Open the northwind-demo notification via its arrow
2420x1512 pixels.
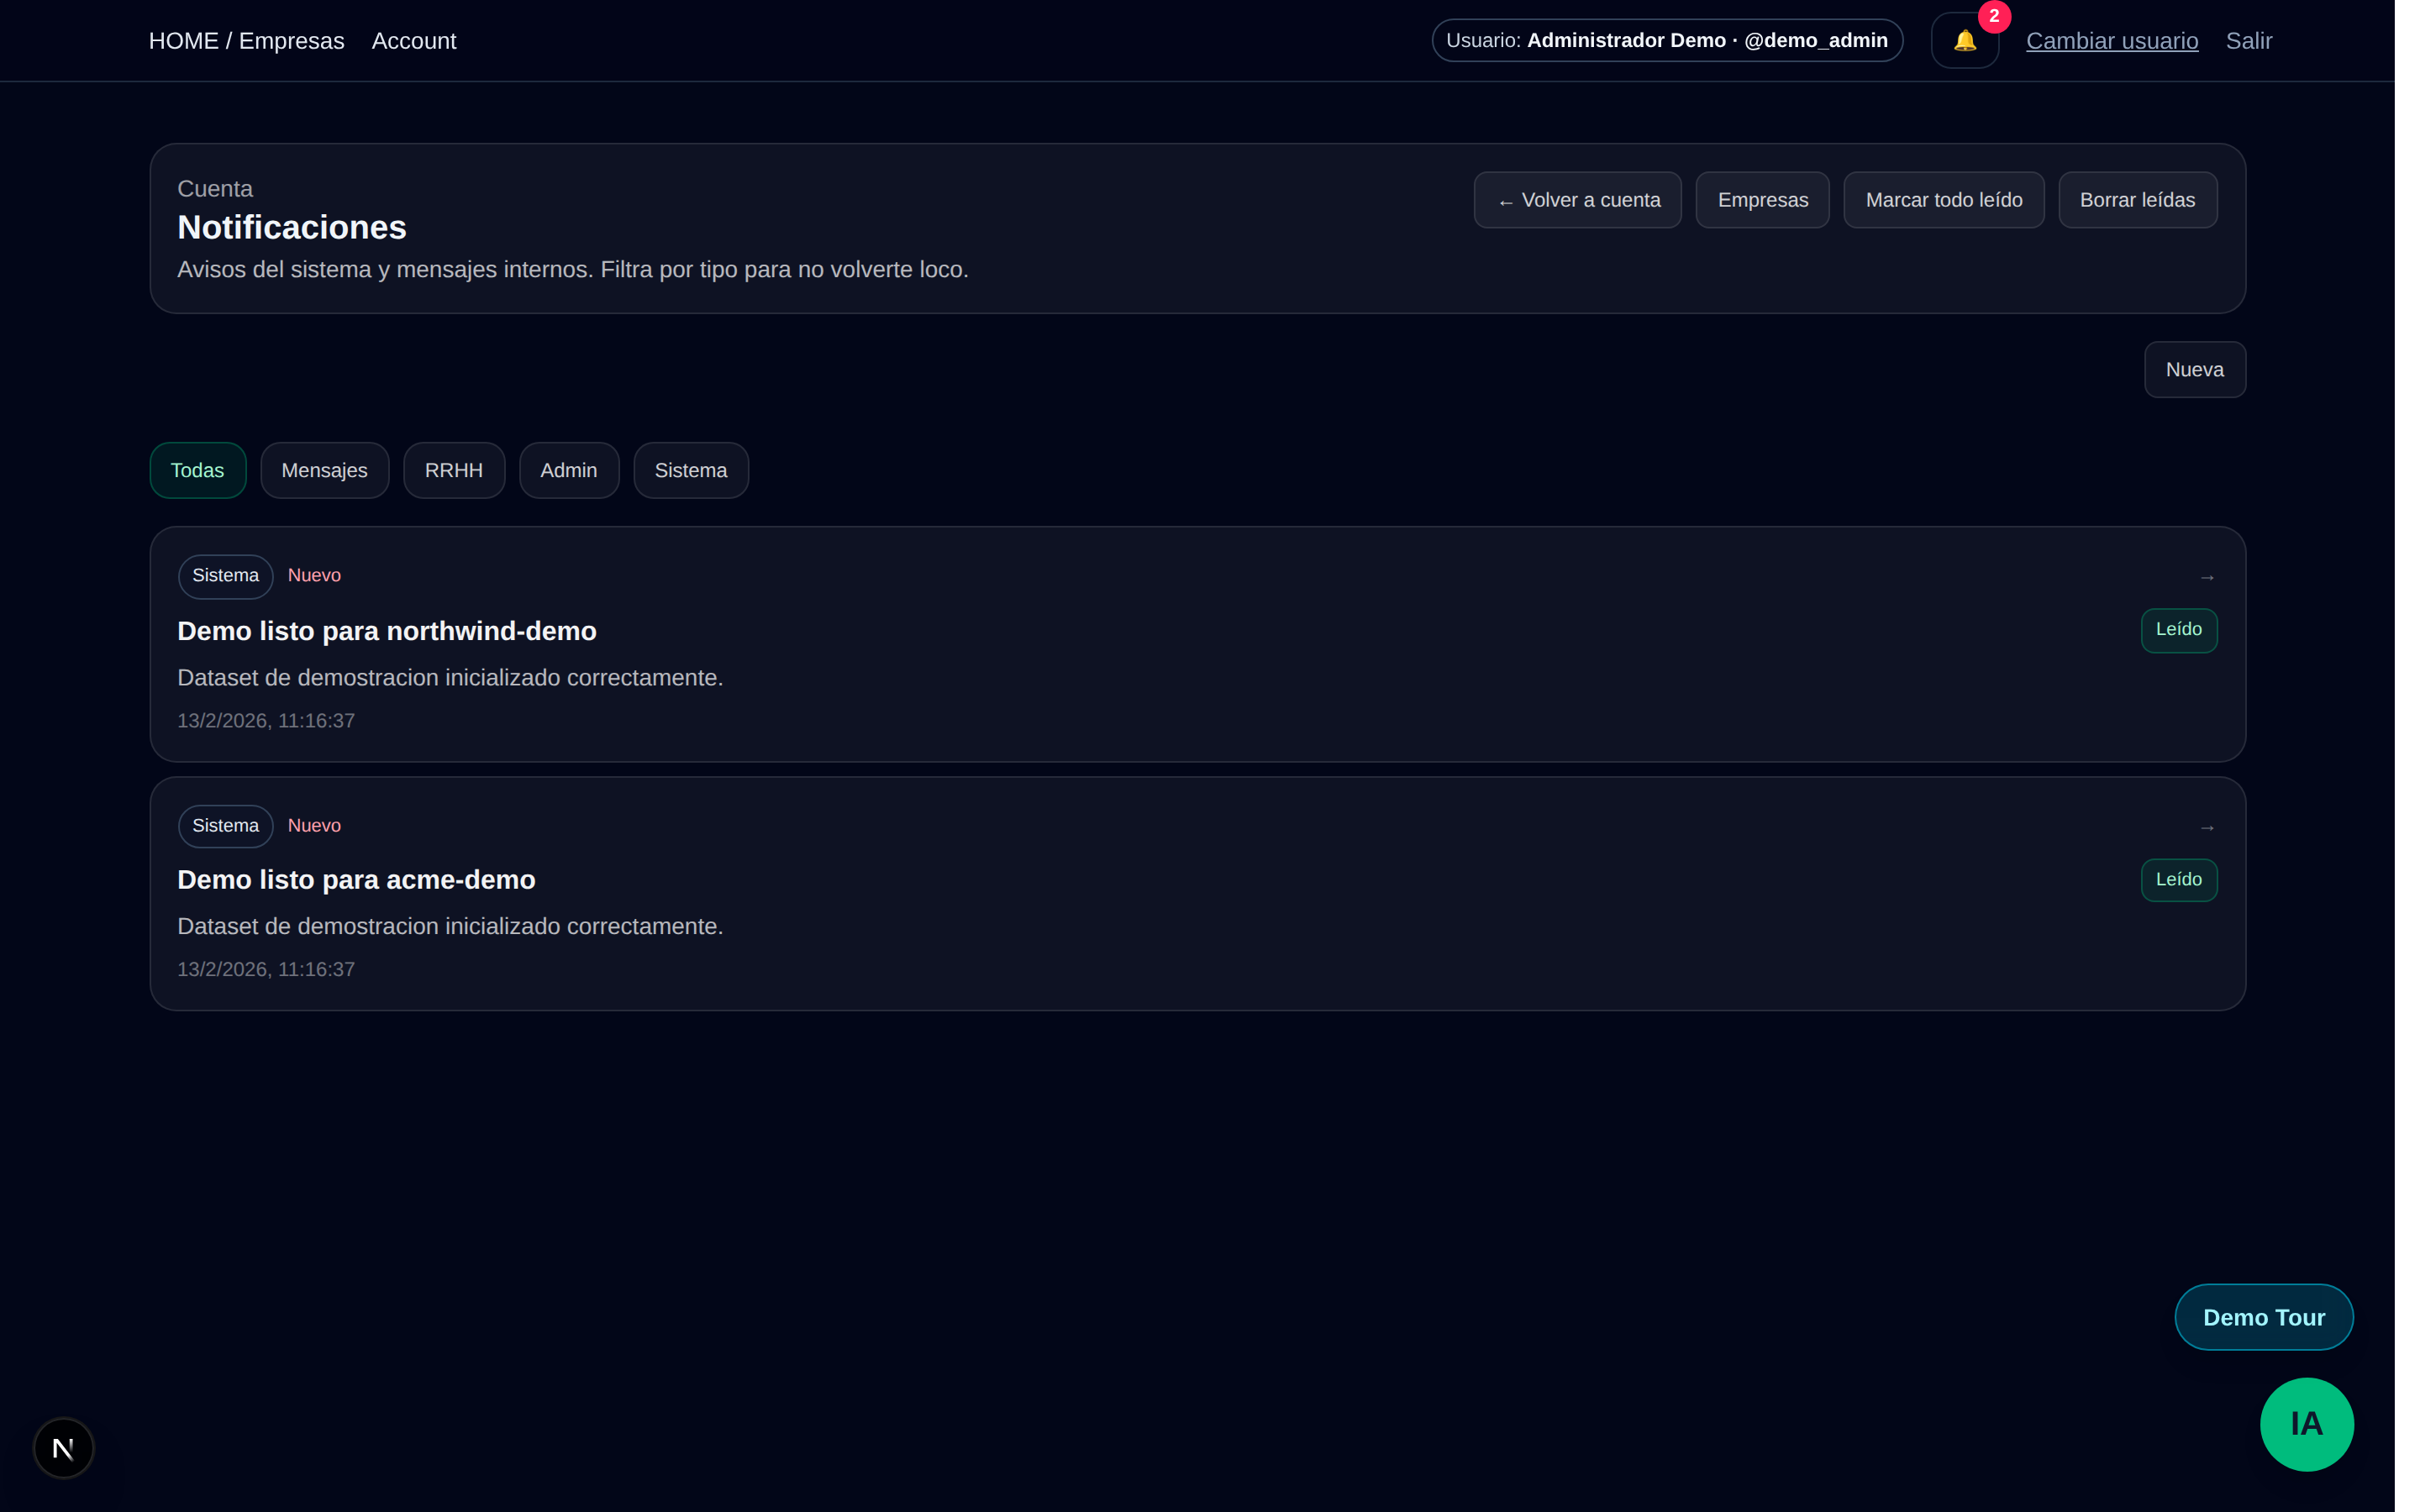click(x=2207, y=576)
